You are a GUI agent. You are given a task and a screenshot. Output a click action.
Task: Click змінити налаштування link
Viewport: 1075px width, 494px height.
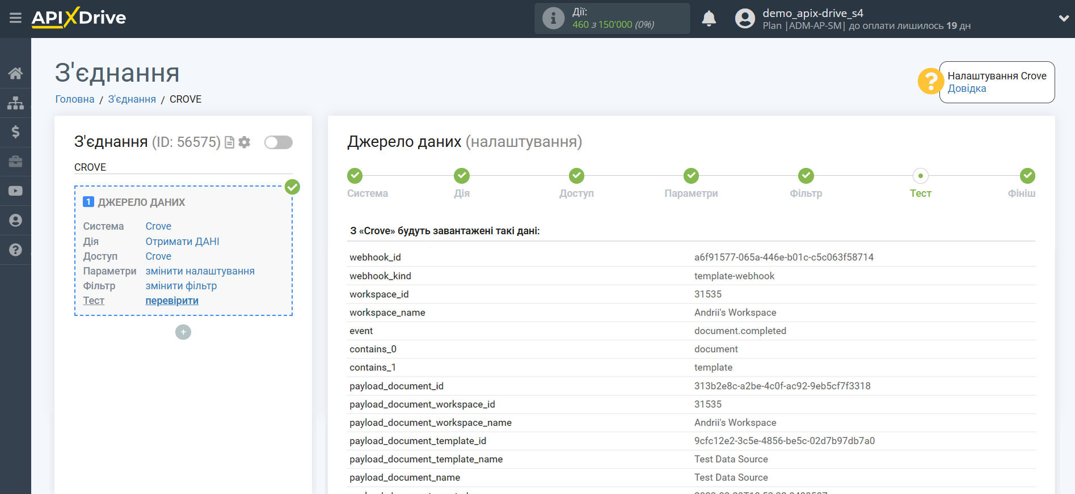[200, 271]
